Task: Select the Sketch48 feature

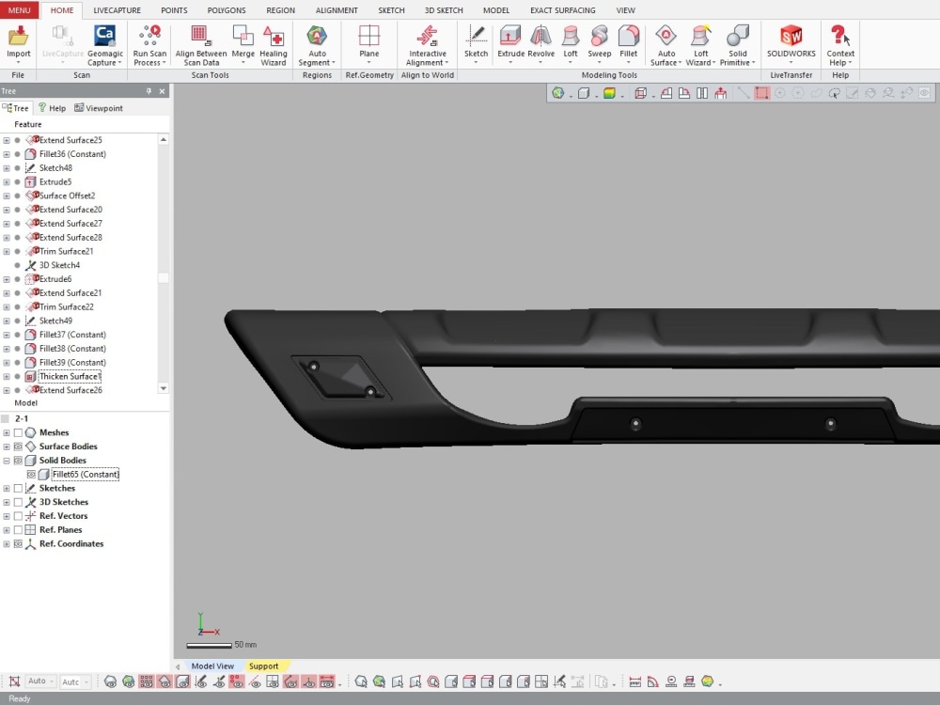Action: [x=55, y=168]
